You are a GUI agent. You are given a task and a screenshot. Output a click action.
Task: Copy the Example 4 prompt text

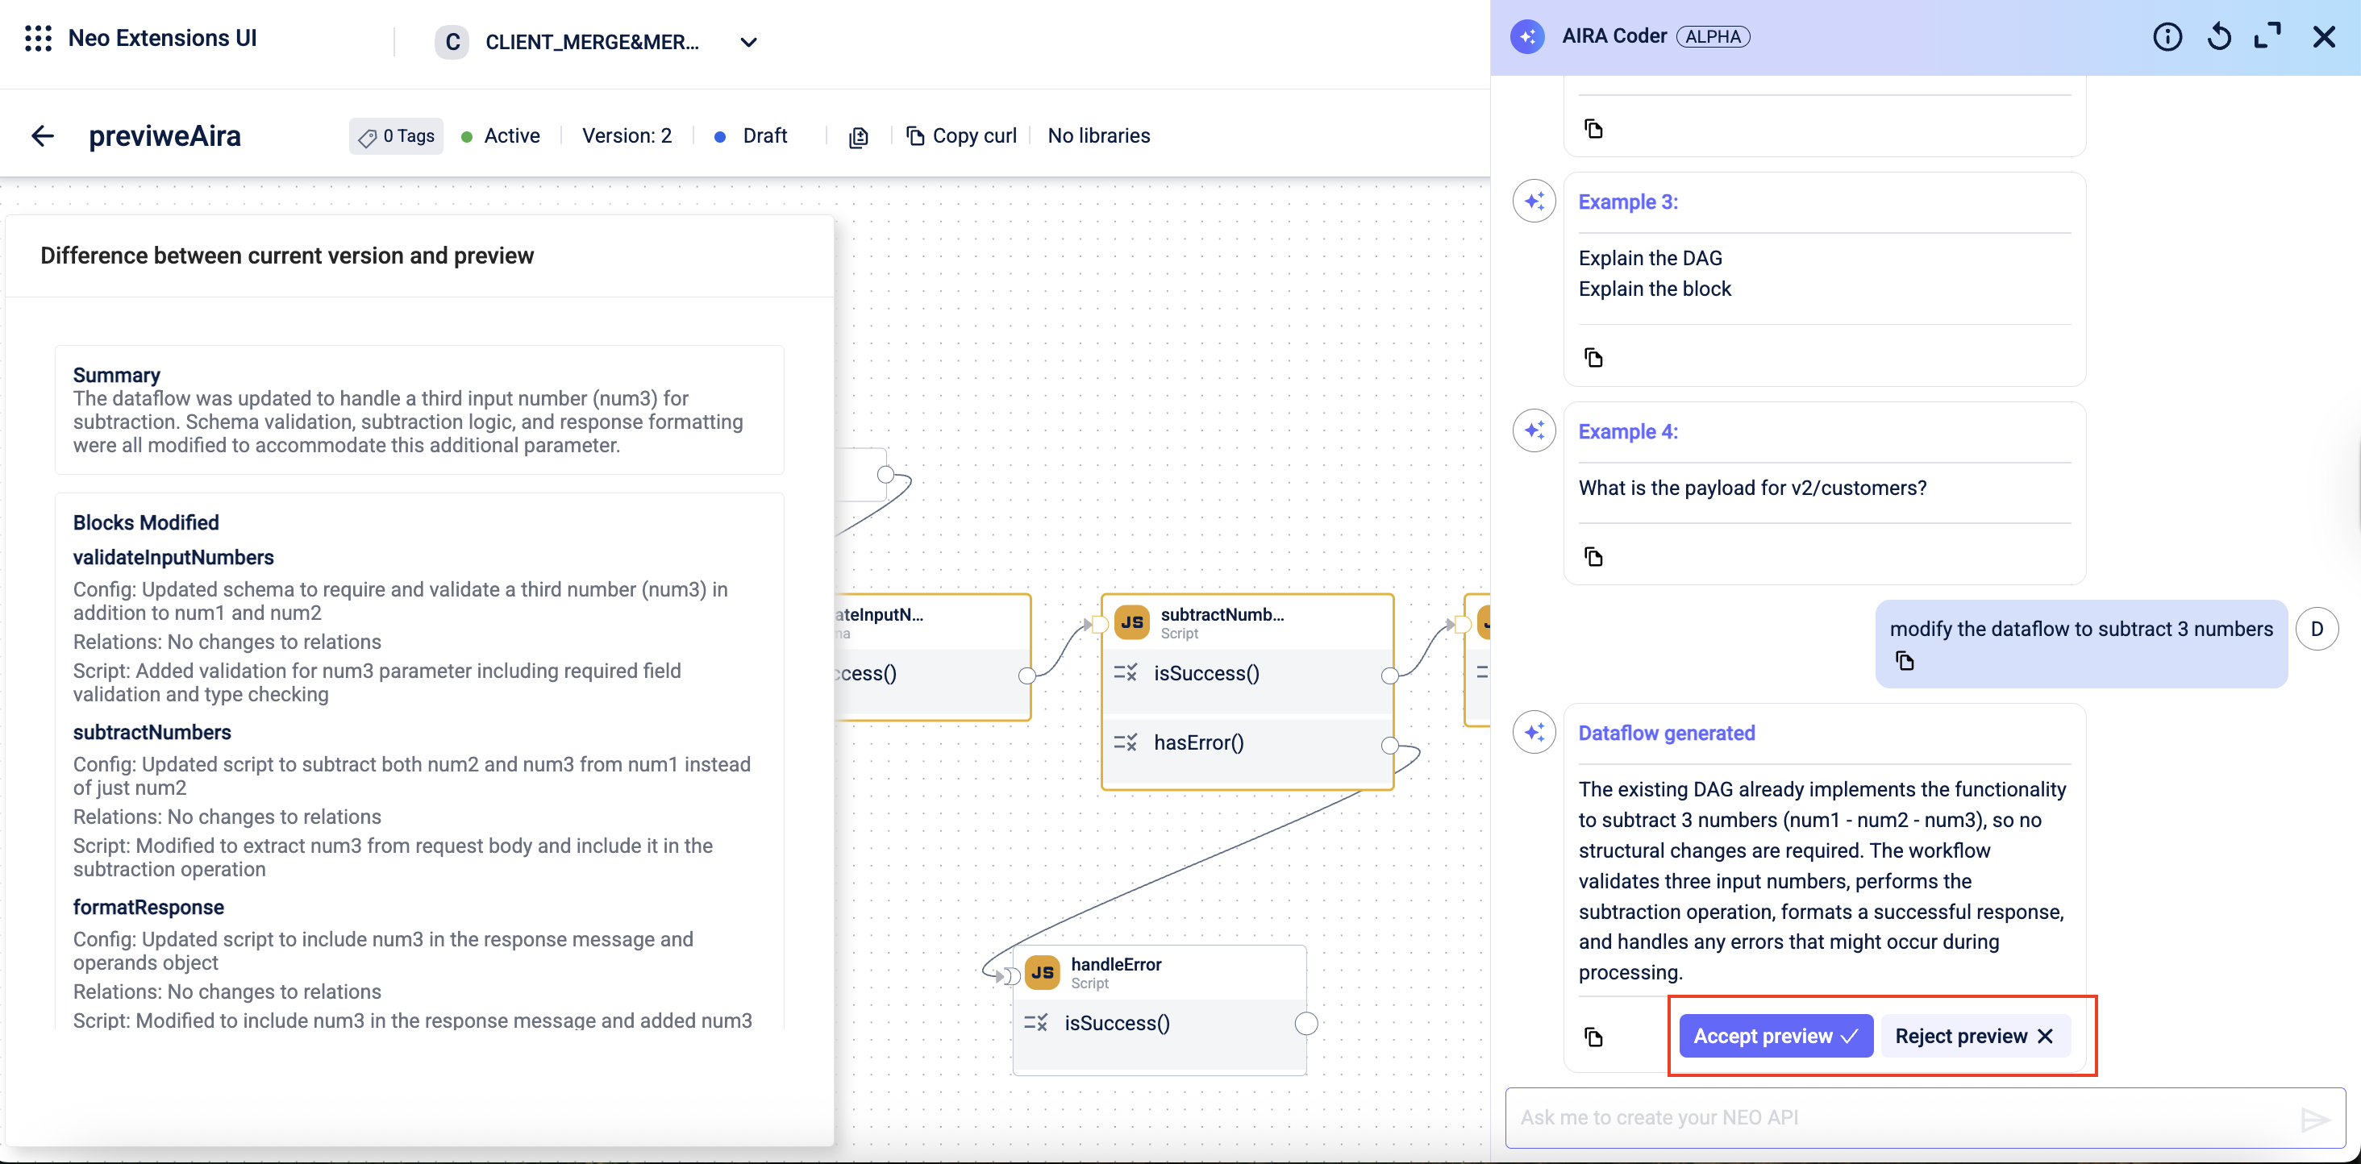(1593, 556)
